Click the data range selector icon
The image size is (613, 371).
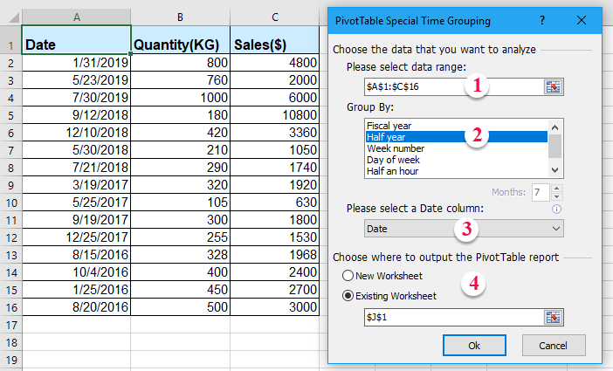(554, 86)
